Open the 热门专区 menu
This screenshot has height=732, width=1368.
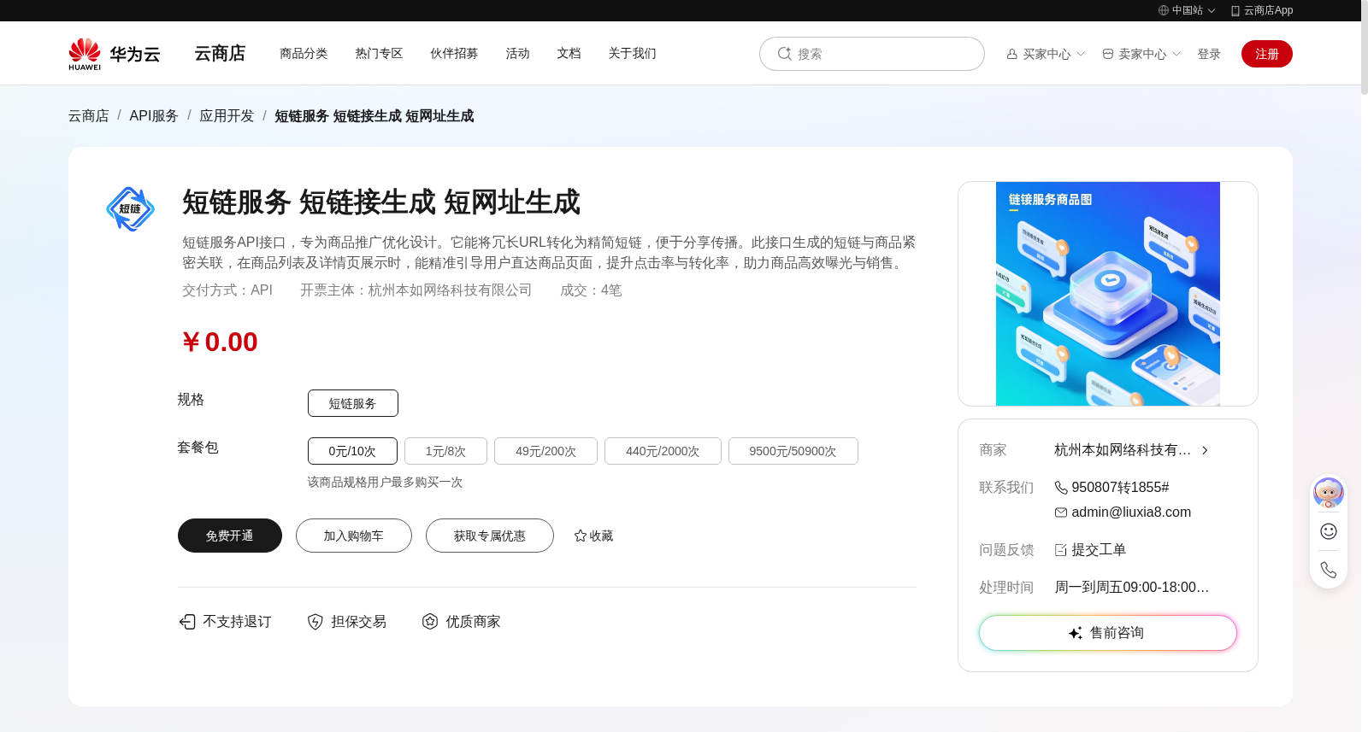coord(379,53)
